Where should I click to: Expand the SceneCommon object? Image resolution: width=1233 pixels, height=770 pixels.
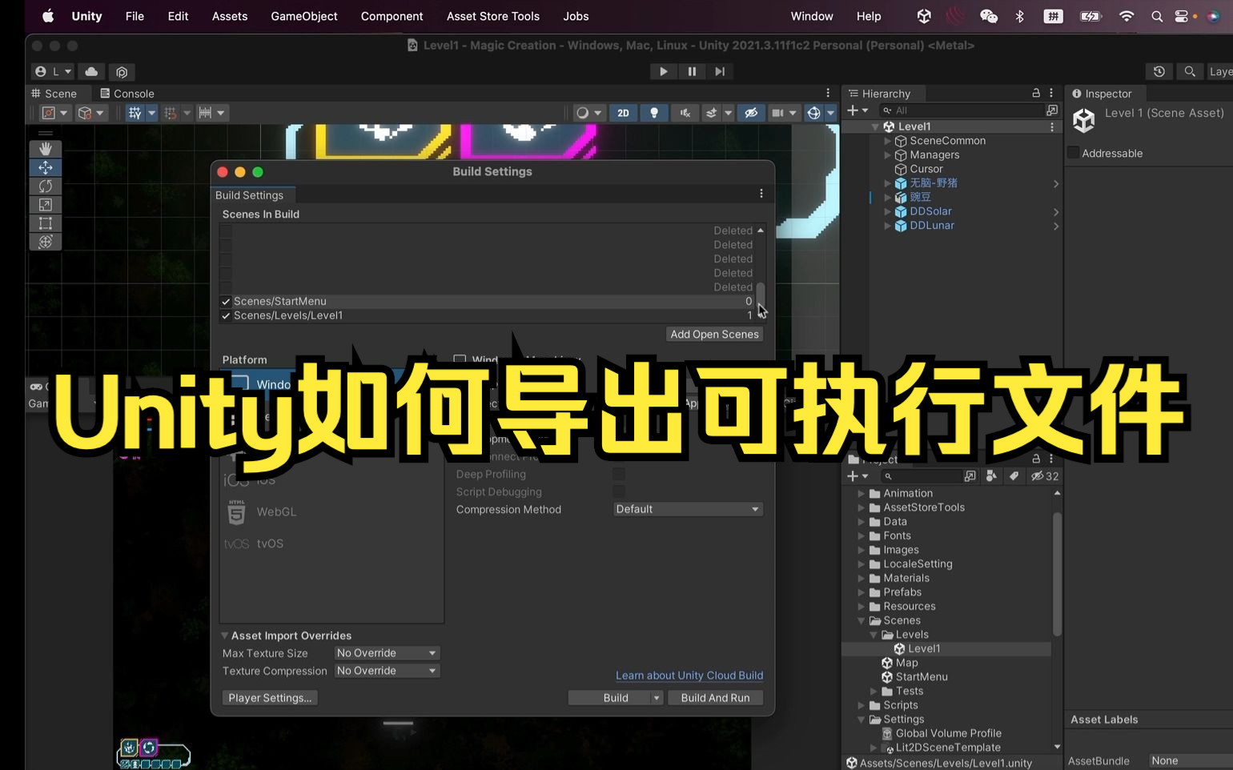click(887, 141)
